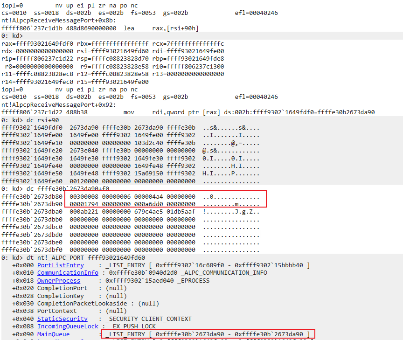Image resolution: width=403 pixels, height=340 pixels.
Task: Click the 'lea rax,[rsi+90h]' instruction
Action: pos(161,28)
